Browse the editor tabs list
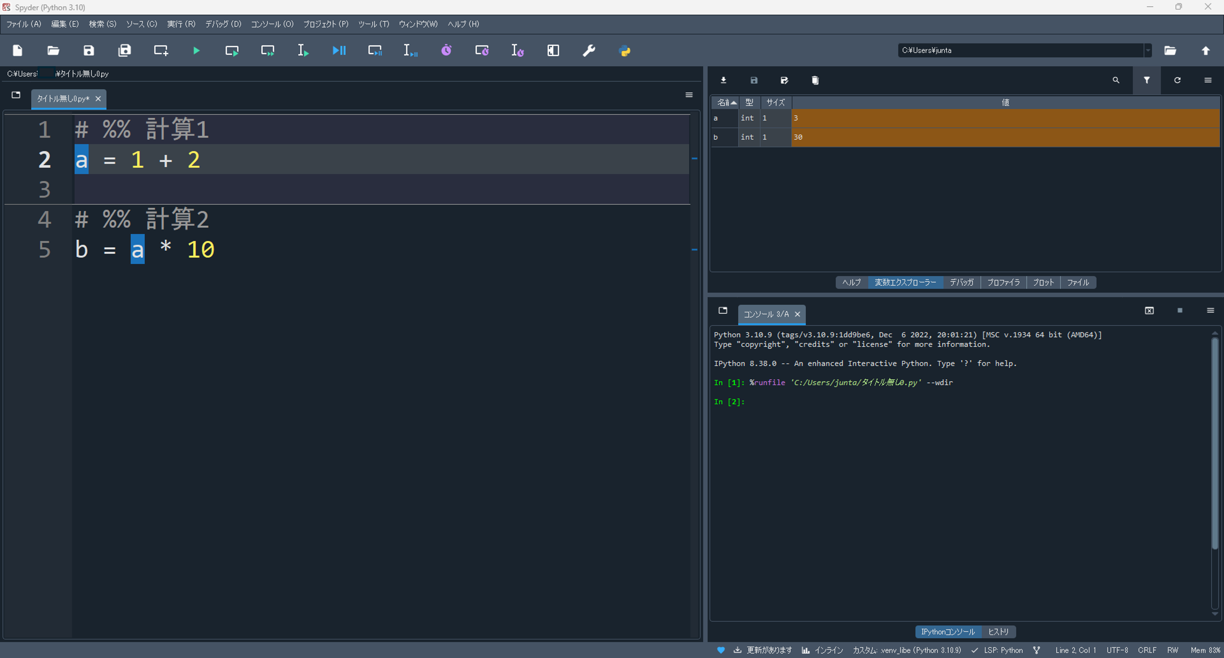Screen dimensions: 1224x658 (16, 95)
